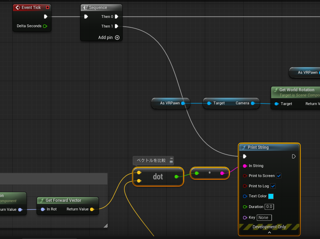Click Sequence node input execution pin
Viewport: 320px width, 239px height.
pyautogui.click(x=86, y=17)
